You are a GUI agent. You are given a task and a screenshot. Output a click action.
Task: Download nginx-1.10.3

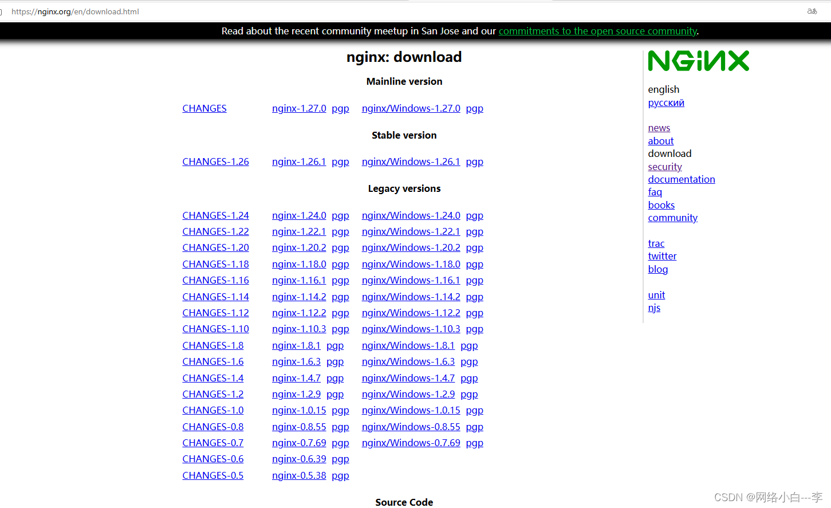pos(299,329)
